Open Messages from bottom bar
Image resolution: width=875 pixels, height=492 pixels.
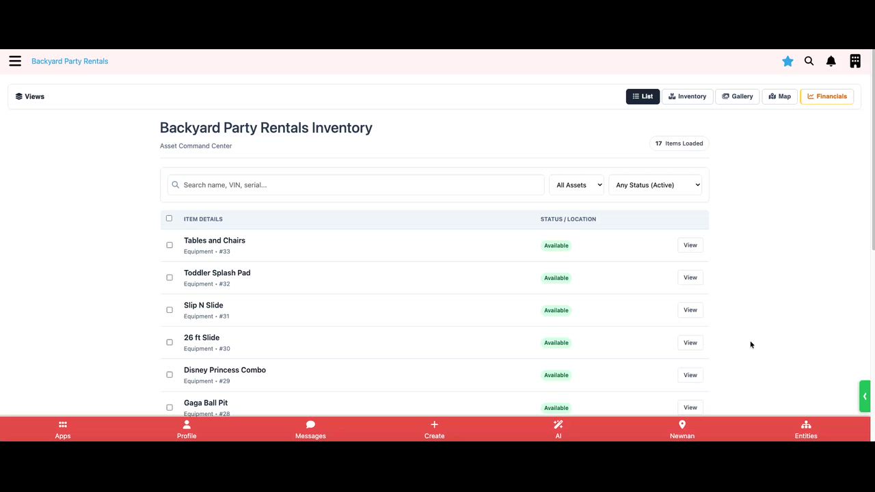coord(310,429)
